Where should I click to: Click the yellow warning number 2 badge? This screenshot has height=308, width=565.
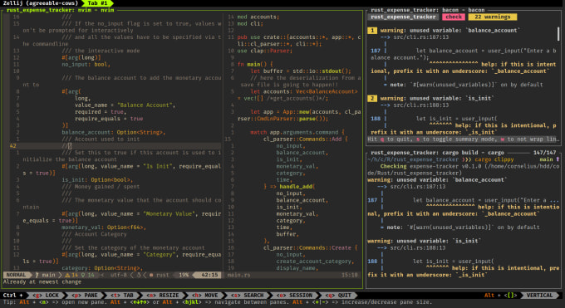point(372,98)
